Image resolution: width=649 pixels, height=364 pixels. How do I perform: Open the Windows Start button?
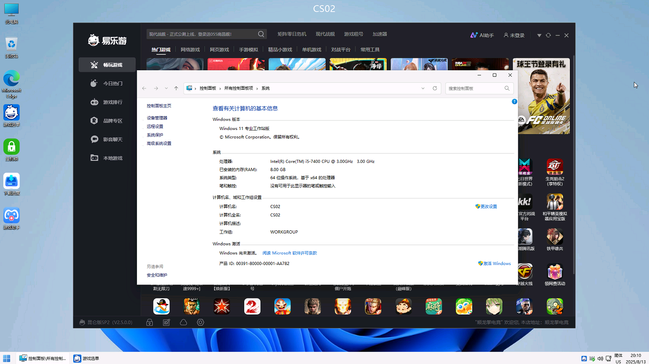tap(7, 358)
